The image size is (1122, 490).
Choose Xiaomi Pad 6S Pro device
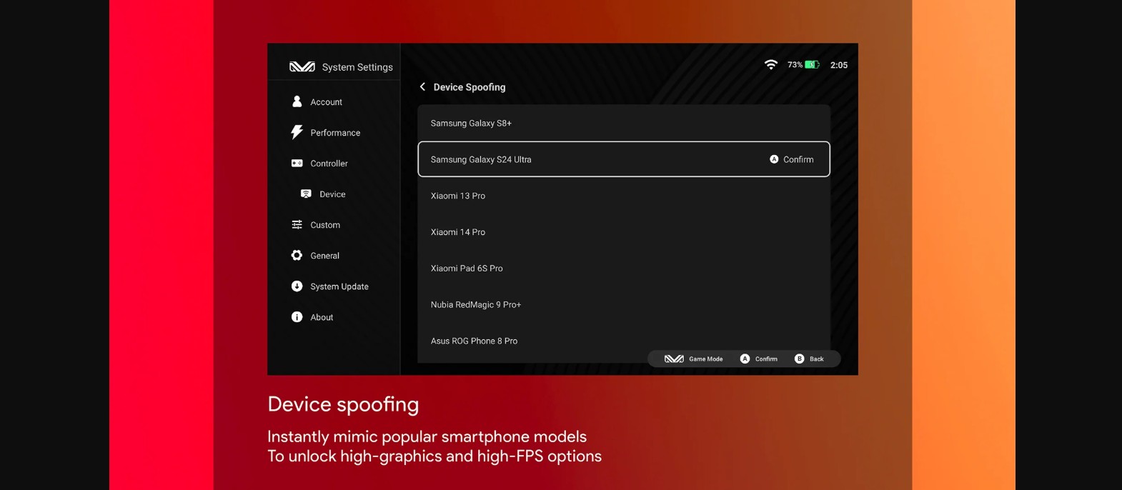point(624,269)
